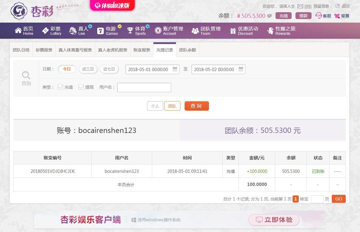Click the GO pagination button
The image size is (360, 232).
[x=339, y=199]
